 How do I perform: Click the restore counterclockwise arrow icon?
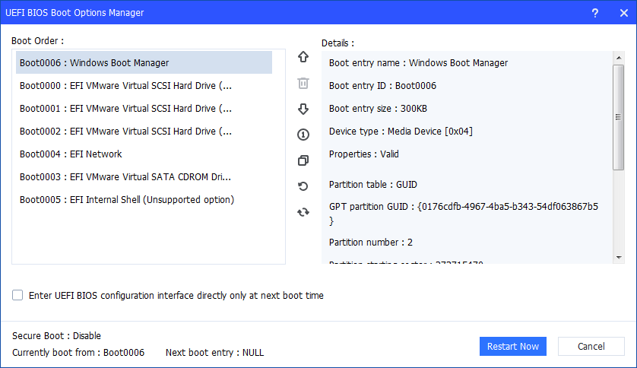point(303,186)
